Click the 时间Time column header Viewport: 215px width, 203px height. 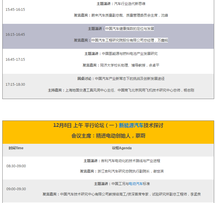pyautogui.click(x=16, y=148)
